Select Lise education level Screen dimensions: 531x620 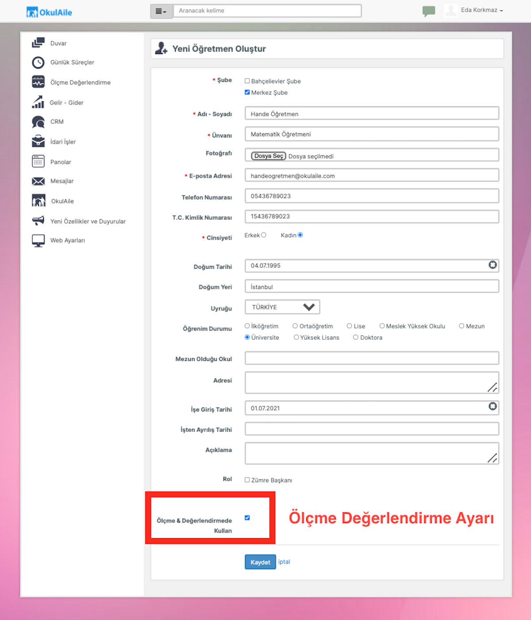click(x=350, y=326)
